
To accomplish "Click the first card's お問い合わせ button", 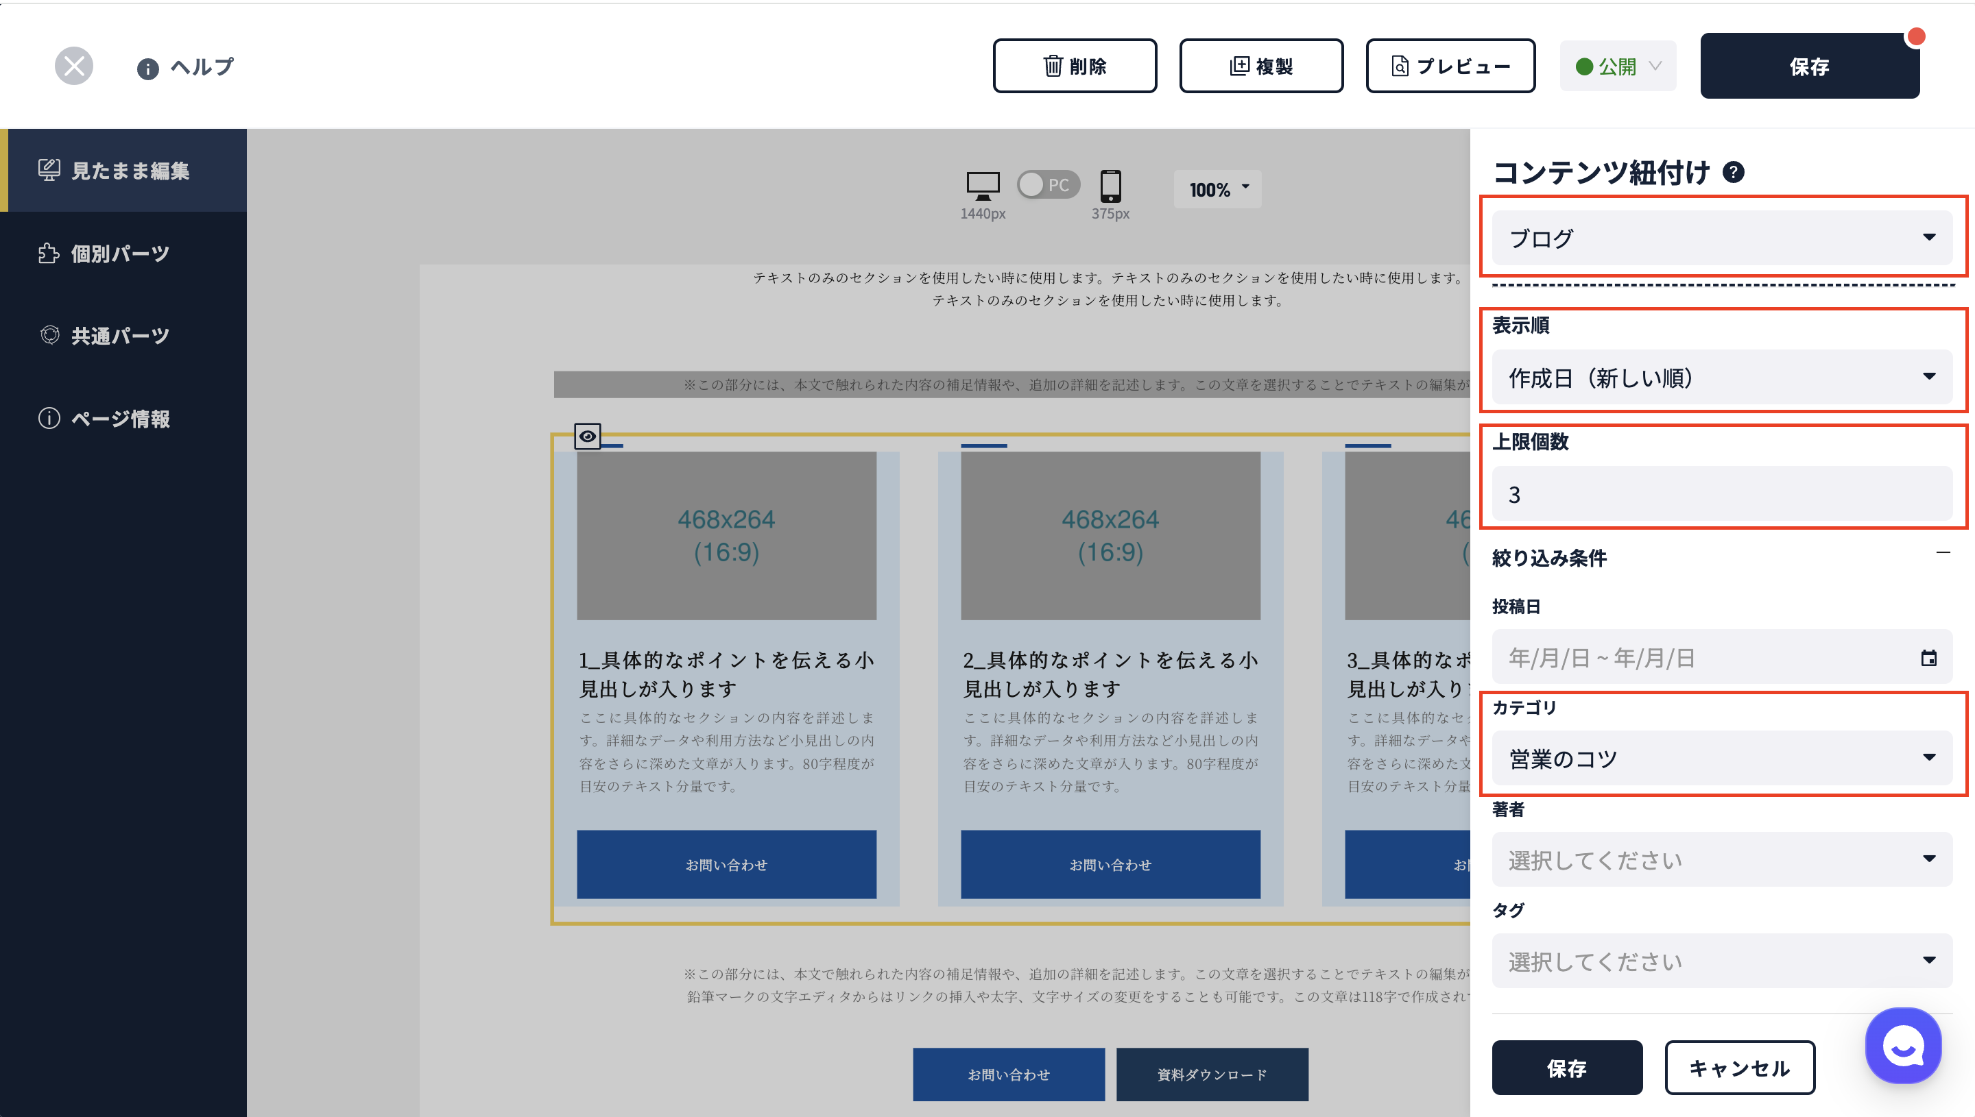I will click(726, 865).
